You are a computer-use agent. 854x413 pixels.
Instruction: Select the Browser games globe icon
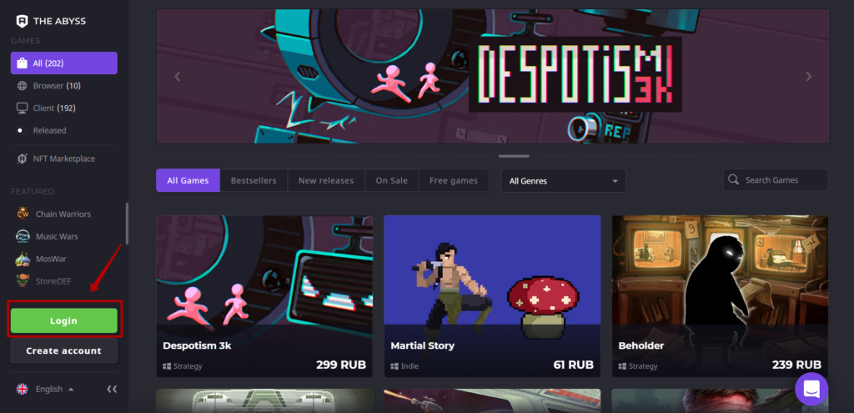pyautogui.click(x=22, y=86)
